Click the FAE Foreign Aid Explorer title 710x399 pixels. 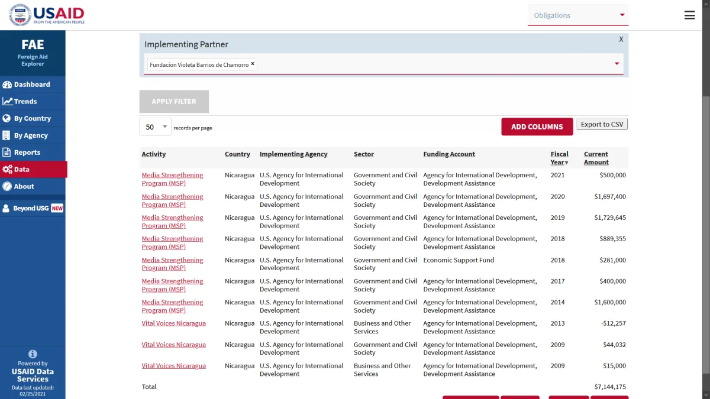(33, 52)
